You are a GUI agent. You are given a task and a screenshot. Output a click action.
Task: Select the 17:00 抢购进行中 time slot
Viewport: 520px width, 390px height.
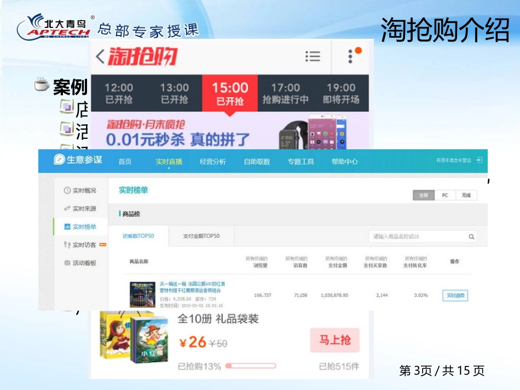point(285,93)
